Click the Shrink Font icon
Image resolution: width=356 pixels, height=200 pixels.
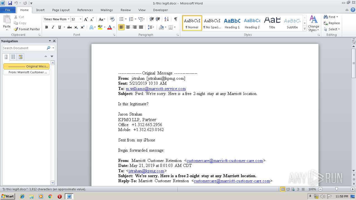[x=92, y=19]
